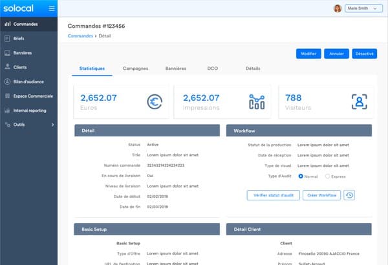Click the Euro currency icon on stats card

click(x=155, y=101)
